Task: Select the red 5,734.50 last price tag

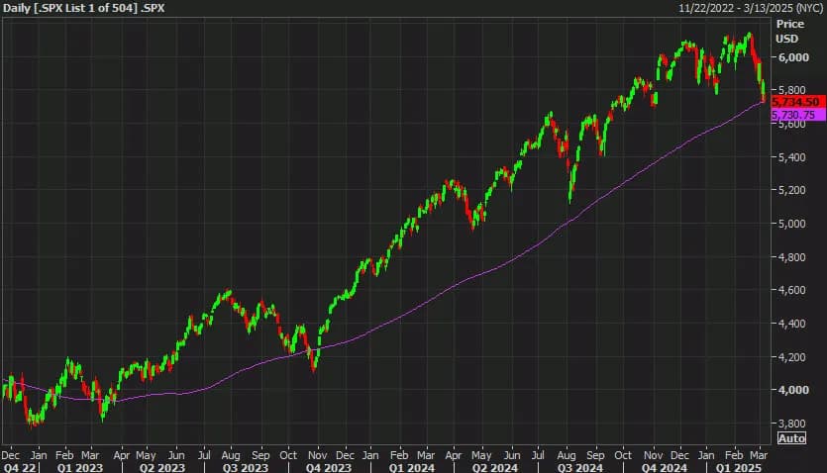Action: pos(792,102)
